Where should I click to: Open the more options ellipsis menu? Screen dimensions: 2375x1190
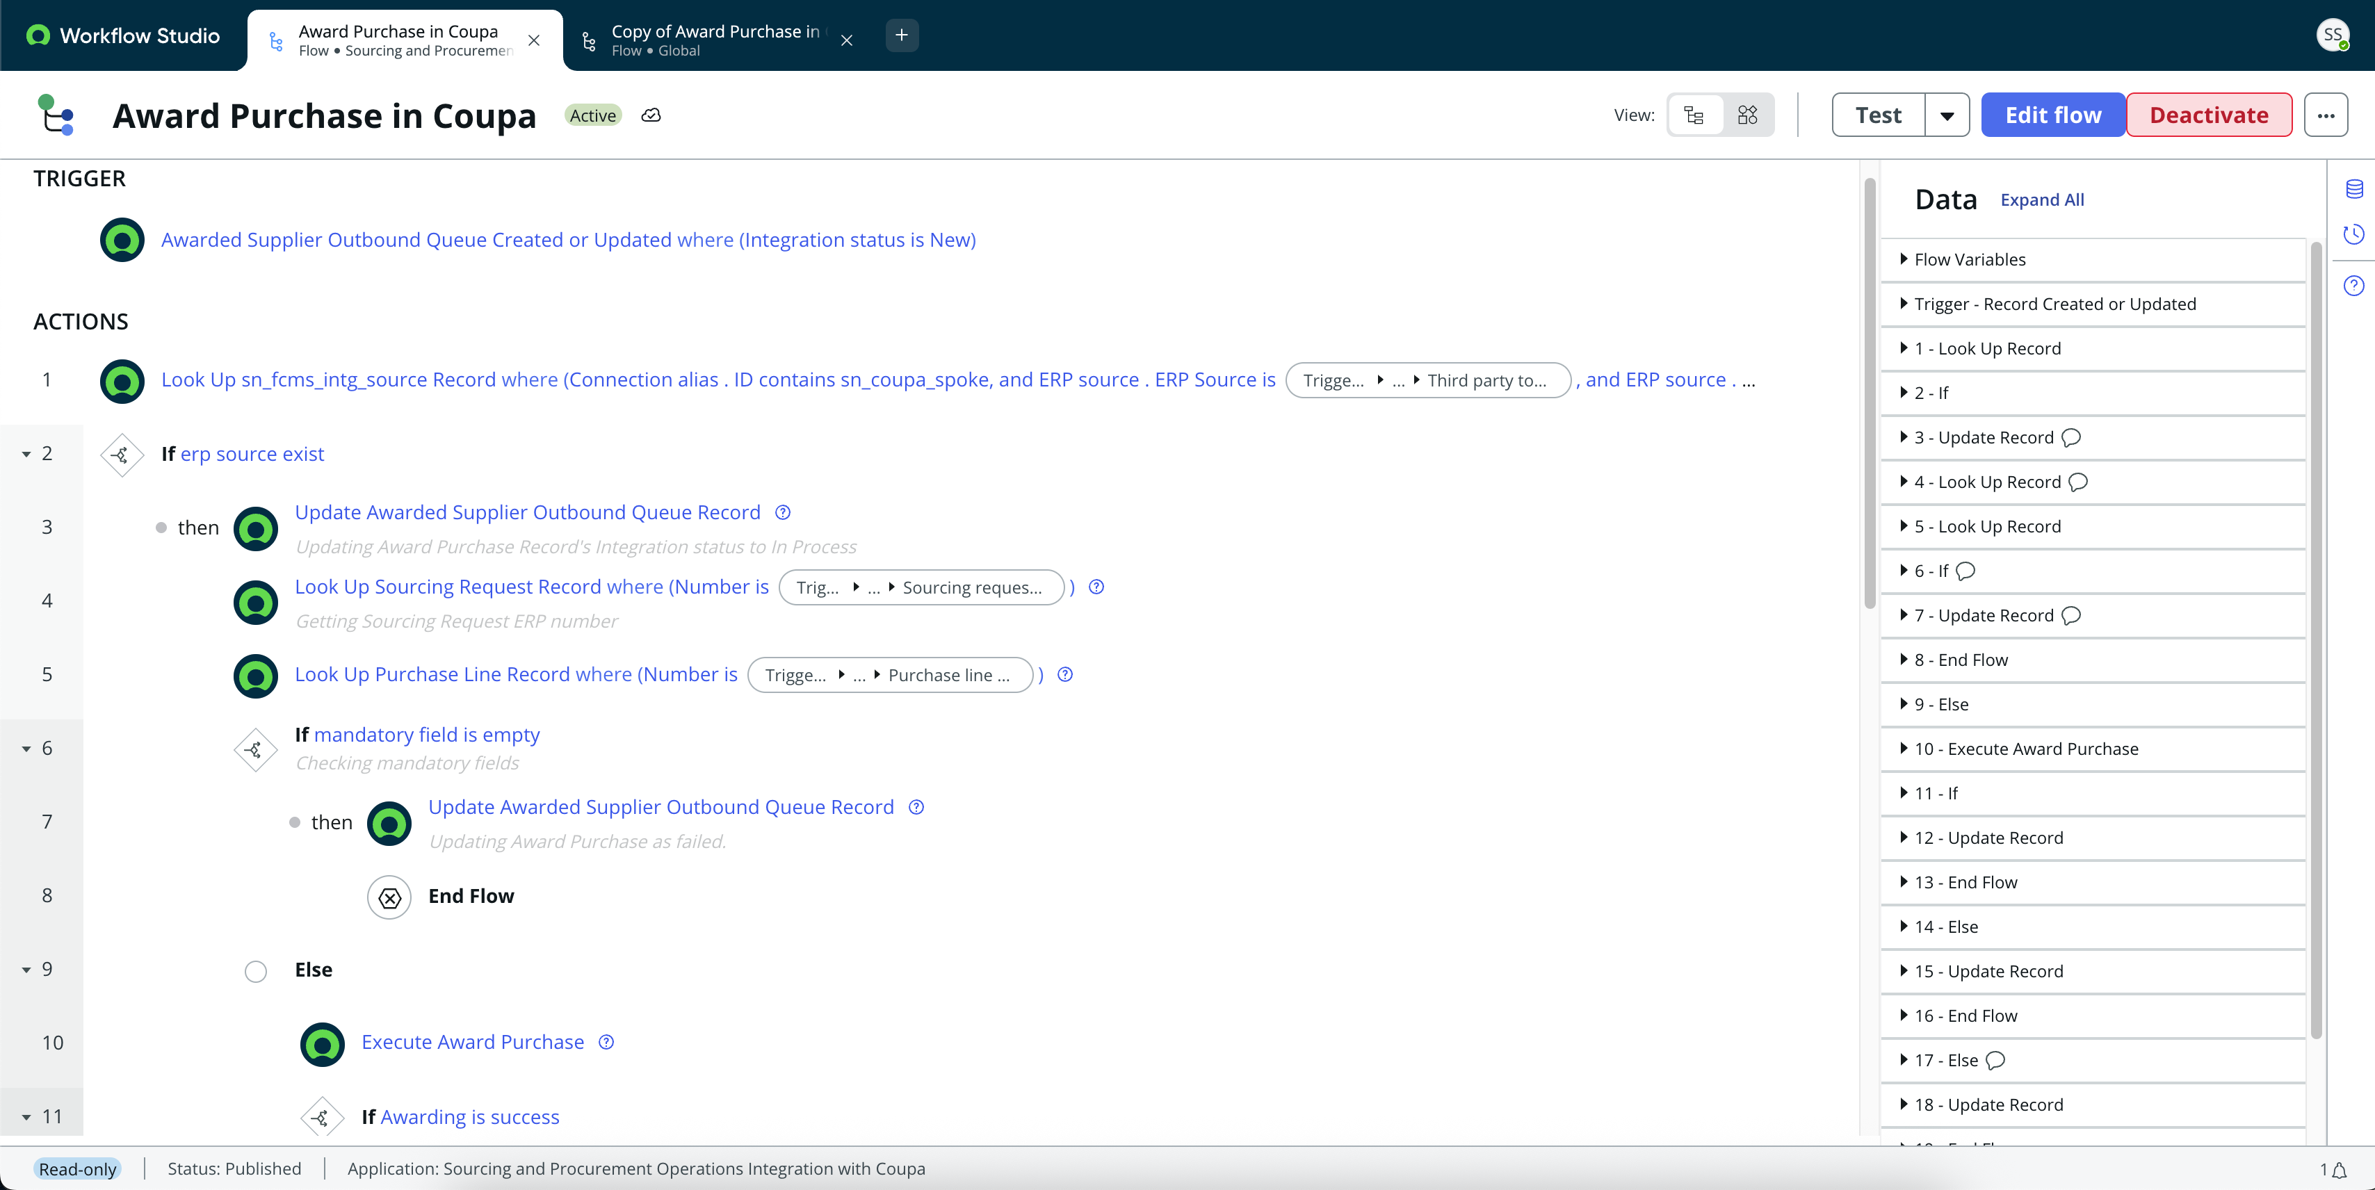[2325, 115]
